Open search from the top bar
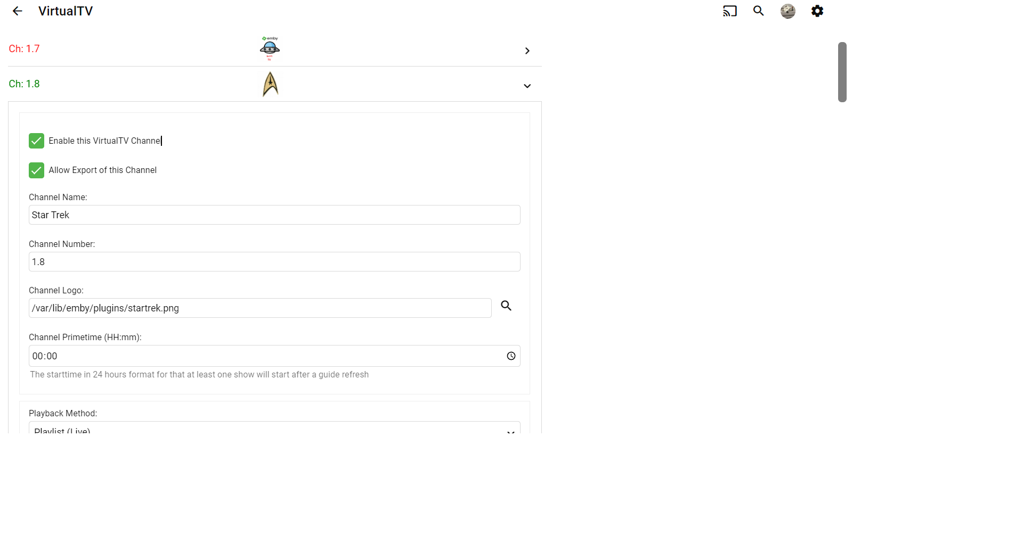The height and width of the screenshot is (543, 1023). pyautogui.click(x=759, y=11)
